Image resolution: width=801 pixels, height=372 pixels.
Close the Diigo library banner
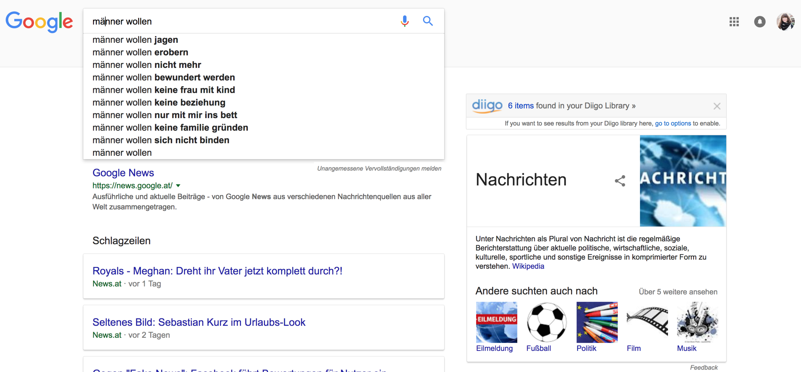717,106
